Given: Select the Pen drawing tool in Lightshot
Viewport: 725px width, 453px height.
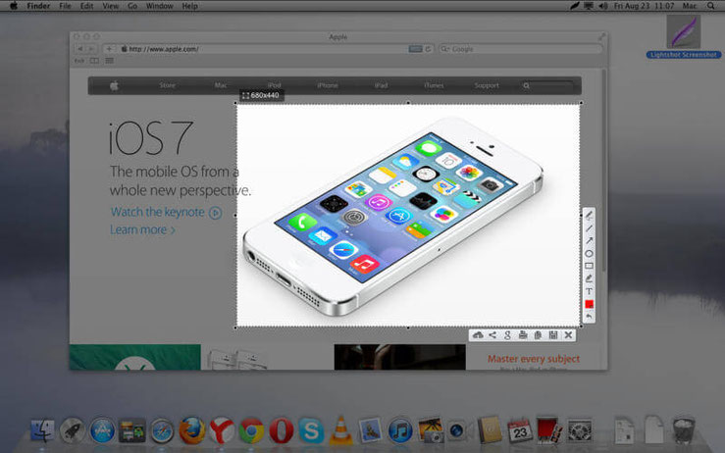Looking at the screenshot, I should point(589,216).
